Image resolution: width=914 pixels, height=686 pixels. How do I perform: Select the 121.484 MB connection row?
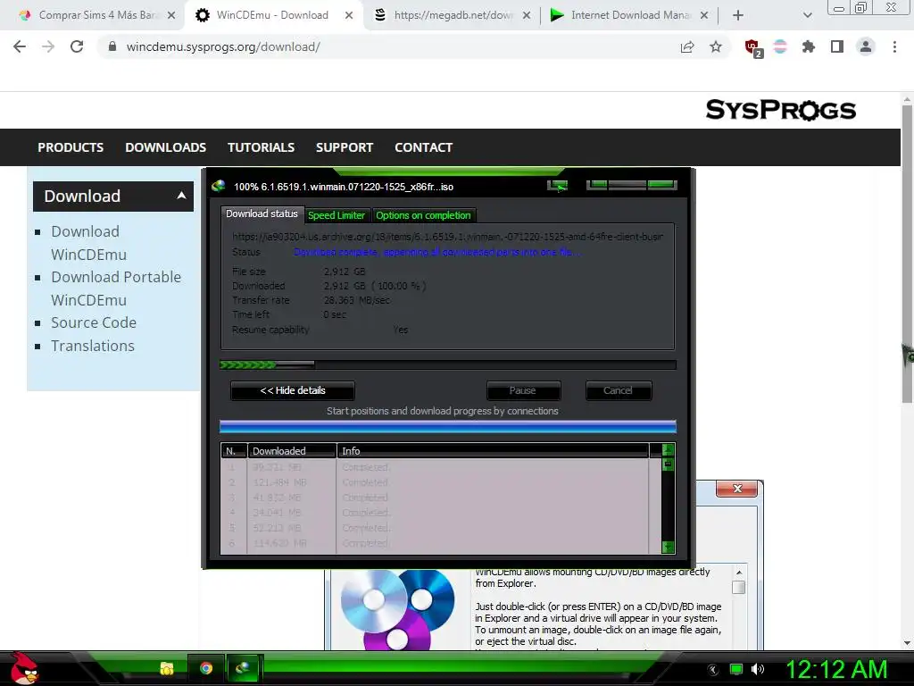pos(435,482)
